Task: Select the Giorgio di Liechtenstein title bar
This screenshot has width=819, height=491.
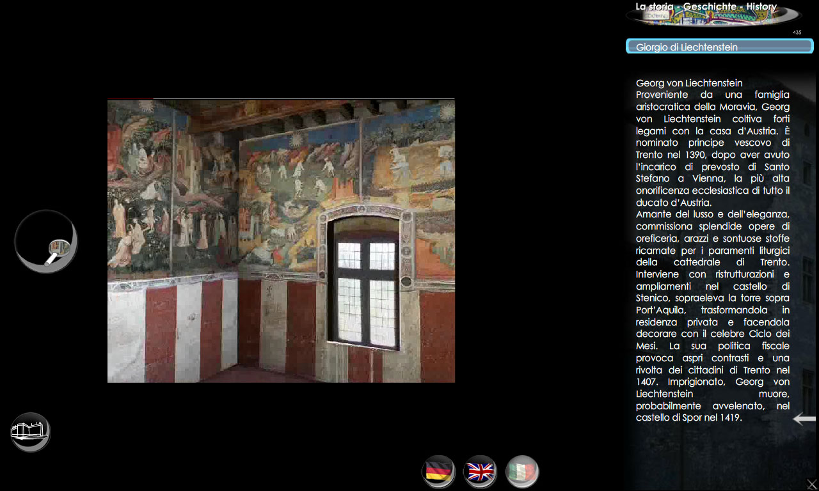Action: (720, 47)
